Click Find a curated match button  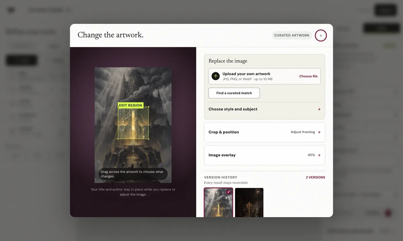tap(234, 93)
